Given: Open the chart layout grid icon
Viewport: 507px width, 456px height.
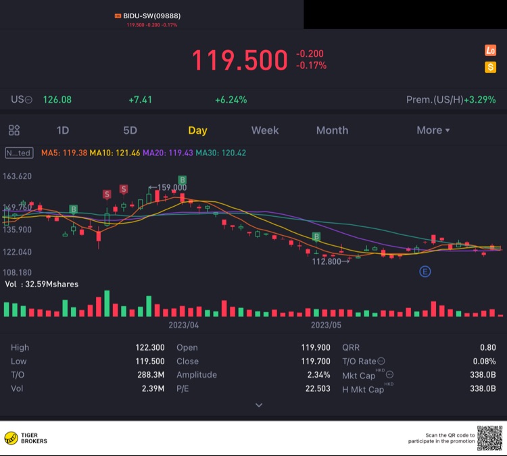Looking at the screenshot, I should click(14, 130).
